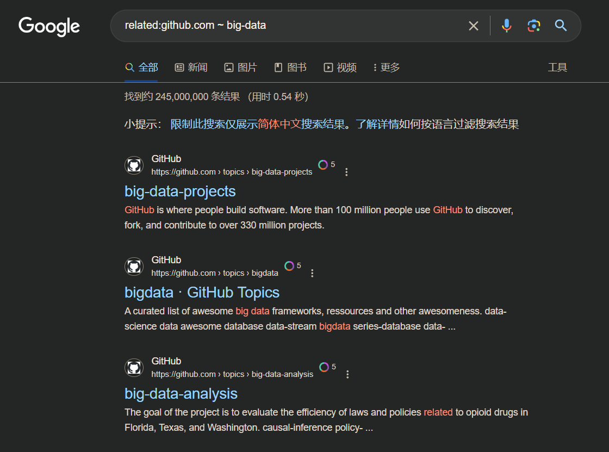Click 限制此搜索仅展示简体中文搜索结果 link
The height and width of the screenshot is (452, 609).
coord(258,125)
